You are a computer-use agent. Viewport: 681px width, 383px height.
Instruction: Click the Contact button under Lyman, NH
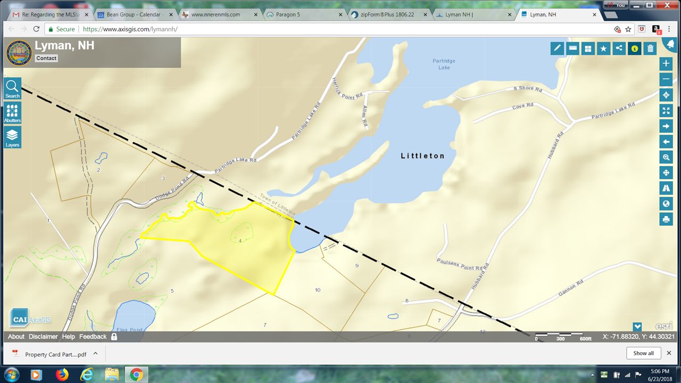(46, 58)
